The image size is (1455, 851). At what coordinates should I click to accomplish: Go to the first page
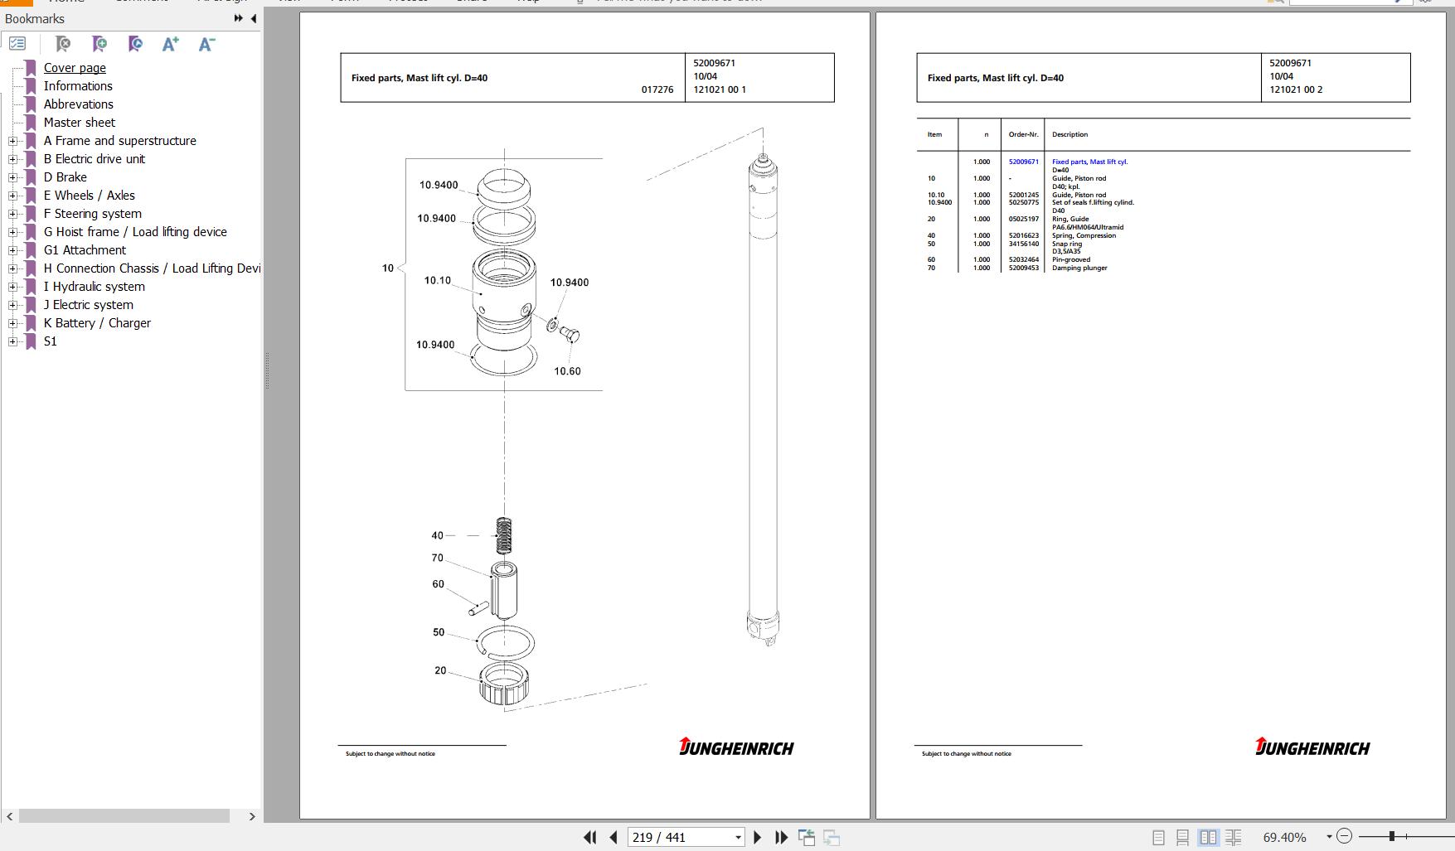point(590,838)
